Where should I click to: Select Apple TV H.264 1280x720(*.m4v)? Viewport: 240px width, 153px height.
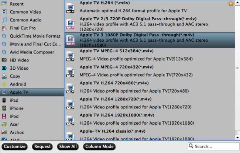coord(116,99)
